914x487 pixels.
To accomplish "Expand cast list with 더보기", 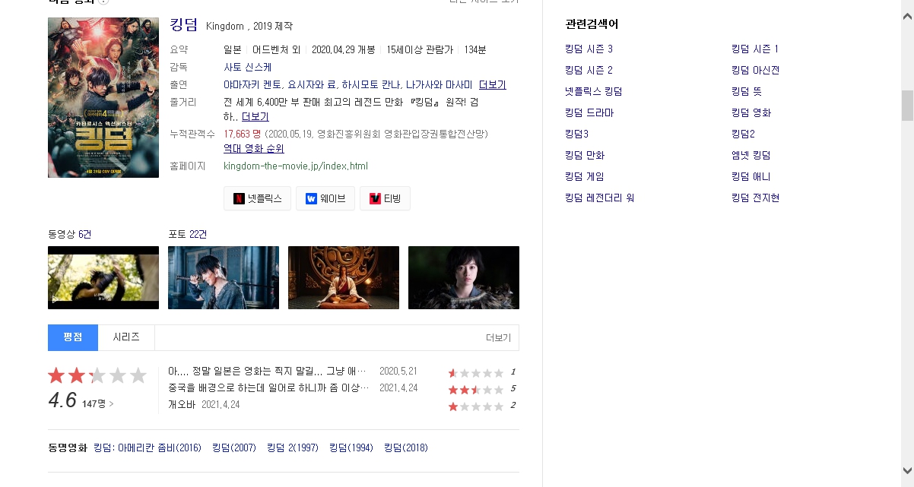I will coord(493,84).
